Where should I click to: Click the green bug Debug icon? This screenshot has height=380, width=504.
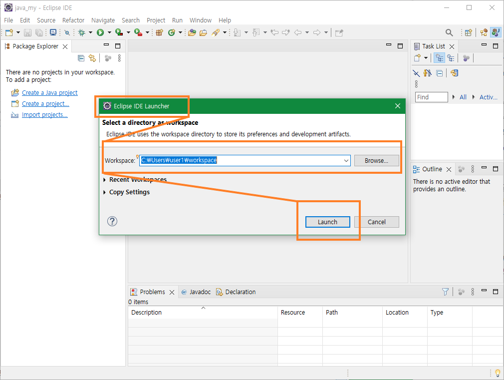point(82,32)
